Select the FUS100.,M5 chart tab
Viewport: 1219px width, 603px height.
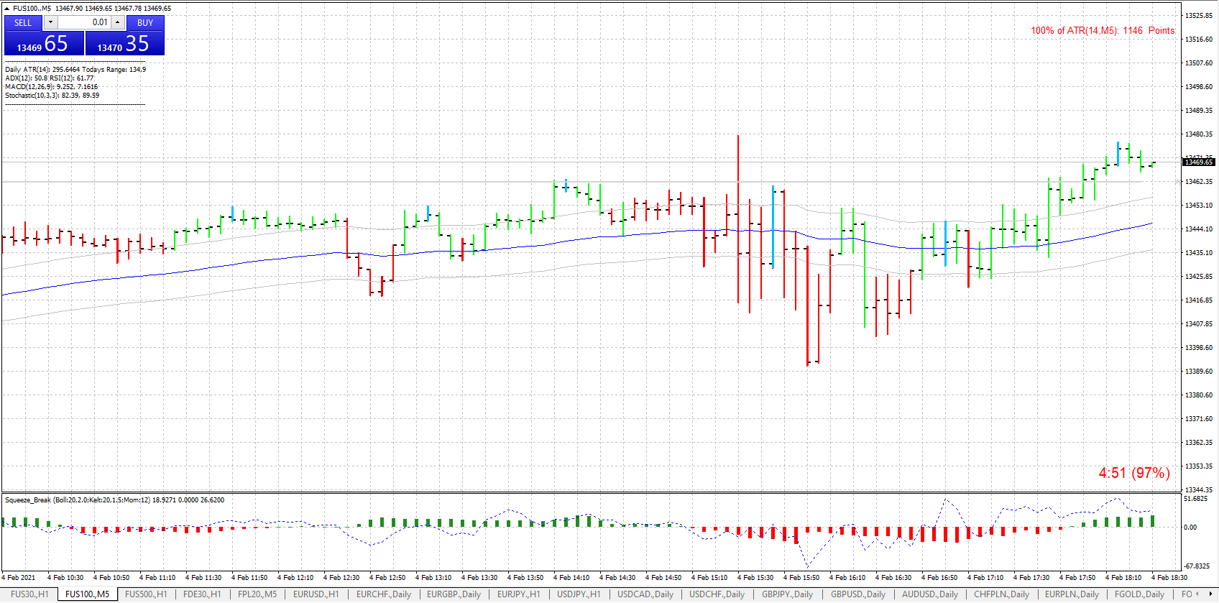click(x=87, y=594)
